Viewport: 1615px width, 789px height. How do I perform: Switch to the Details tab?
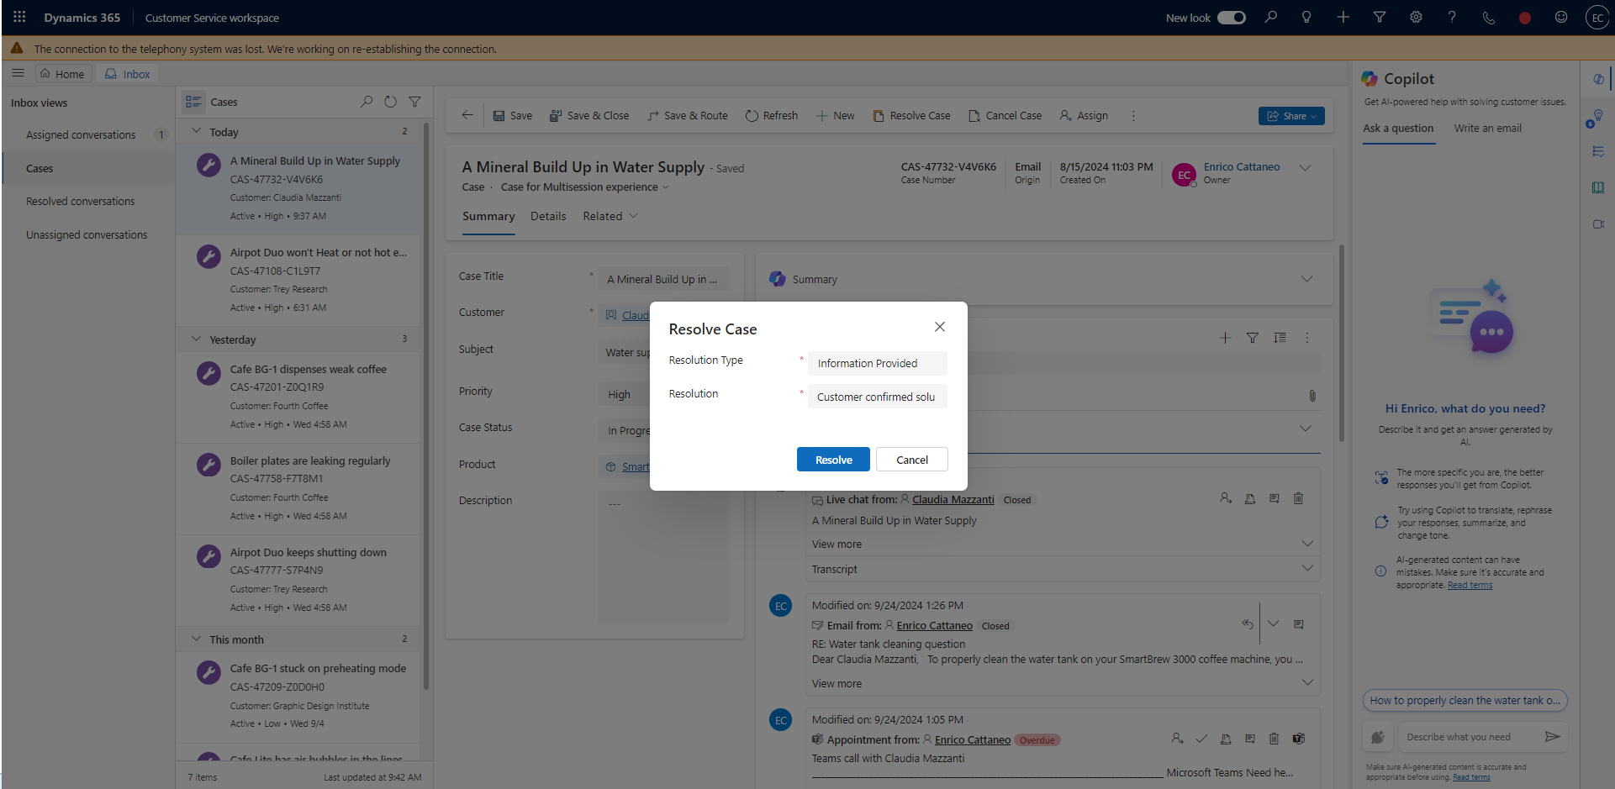[x=548, y=216]
